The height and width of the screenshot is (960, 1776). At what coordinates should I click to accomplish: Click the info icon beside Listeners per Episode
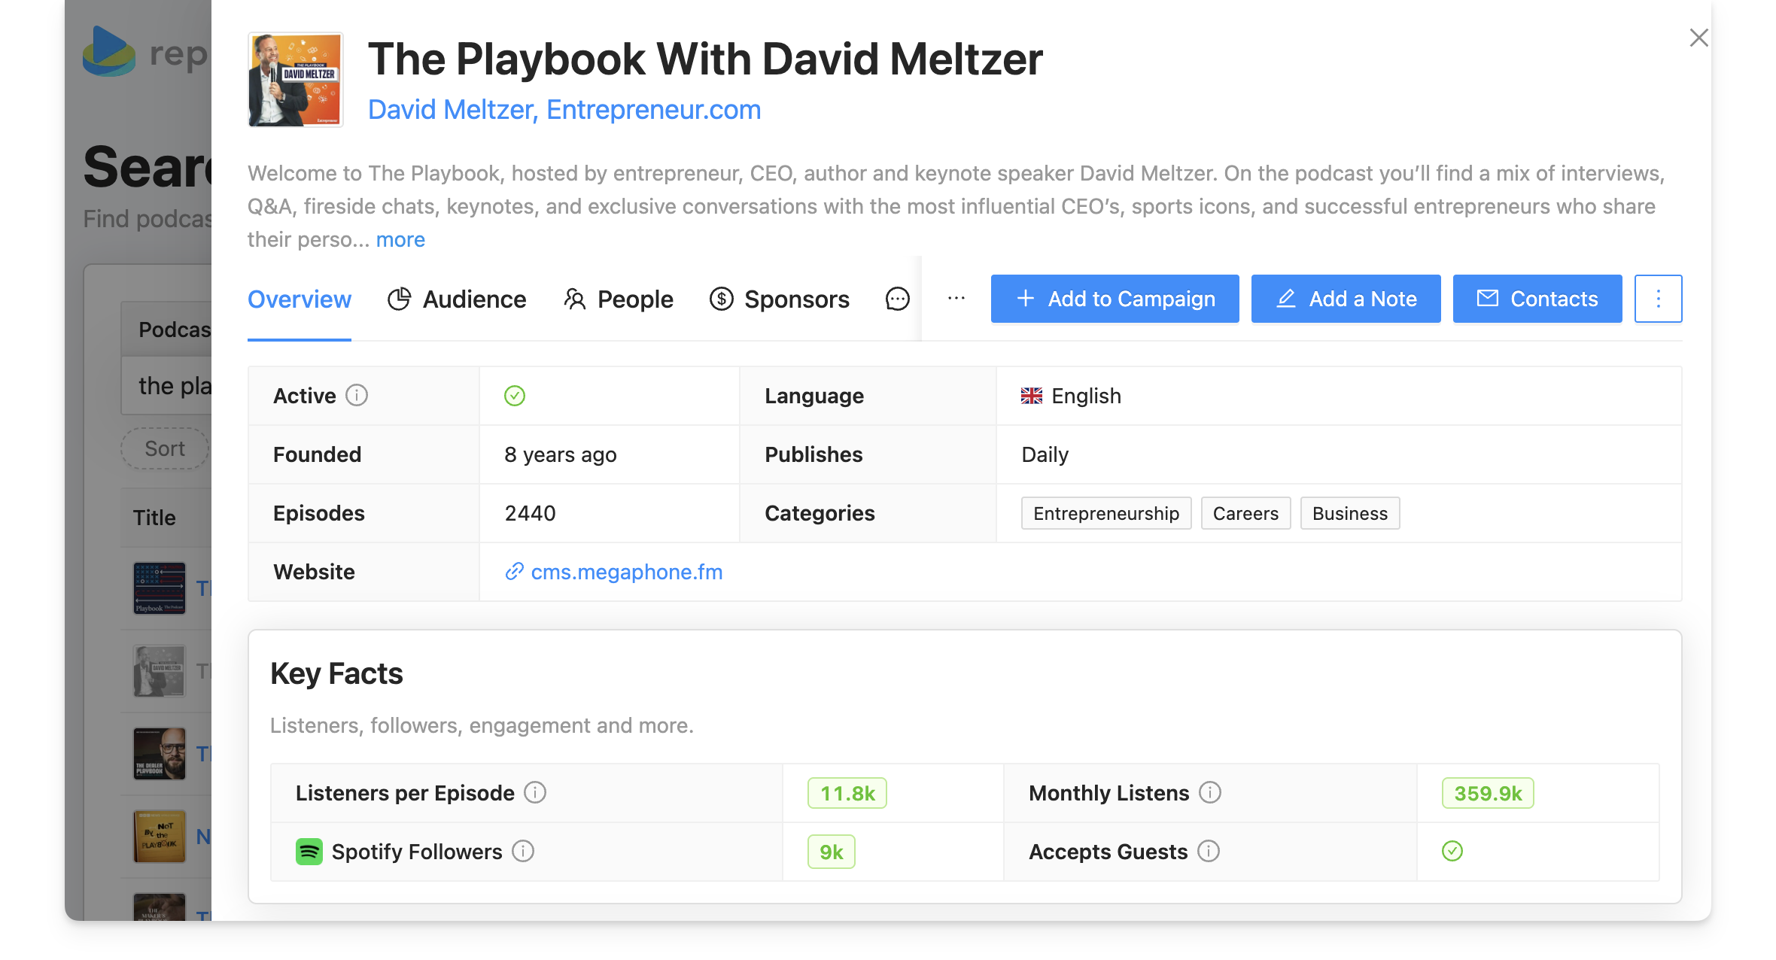(x=535, y=792)
